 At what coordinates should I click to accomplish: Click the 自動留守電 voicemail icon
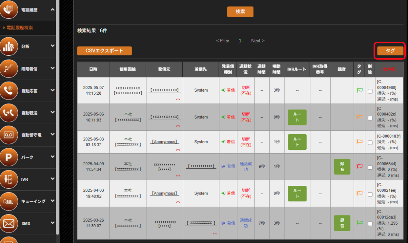(x=9, y=135)
